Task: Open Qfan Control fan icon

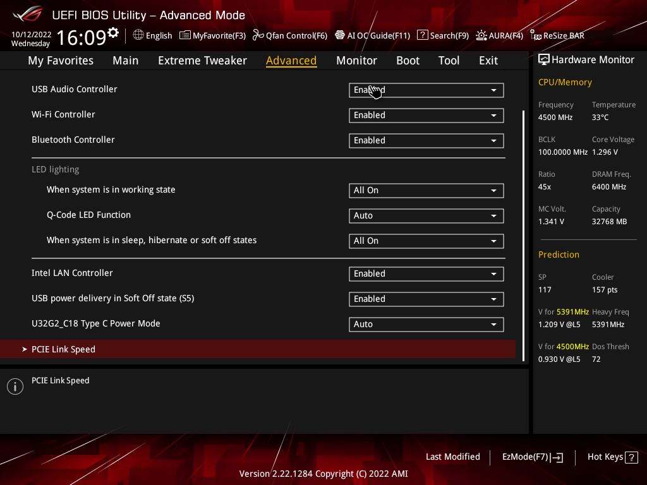Action: [258, 35]
